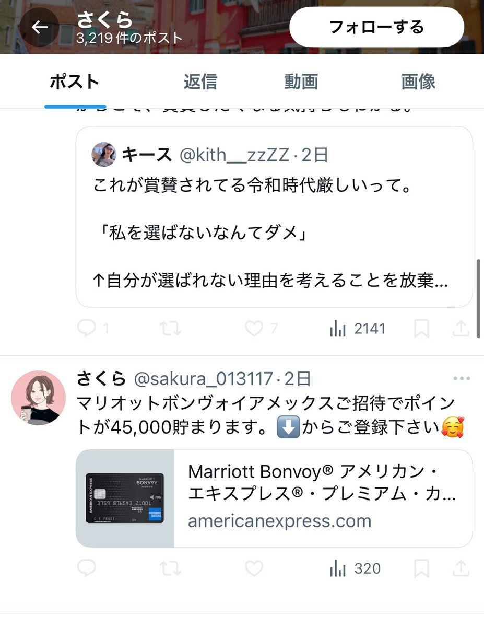Switch to the 動画 tab
The width and height of the screenshot is (484, 627).
coord(301,82)
